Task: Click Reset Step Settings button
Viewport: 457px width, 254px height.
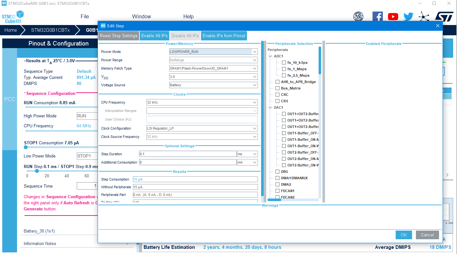Action: click(x=119, y=36)
